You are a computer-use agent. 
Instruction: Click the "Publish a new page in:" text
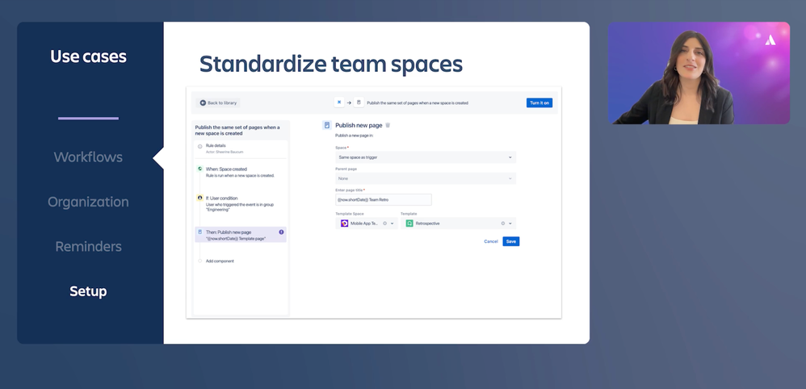coord(355,136)
